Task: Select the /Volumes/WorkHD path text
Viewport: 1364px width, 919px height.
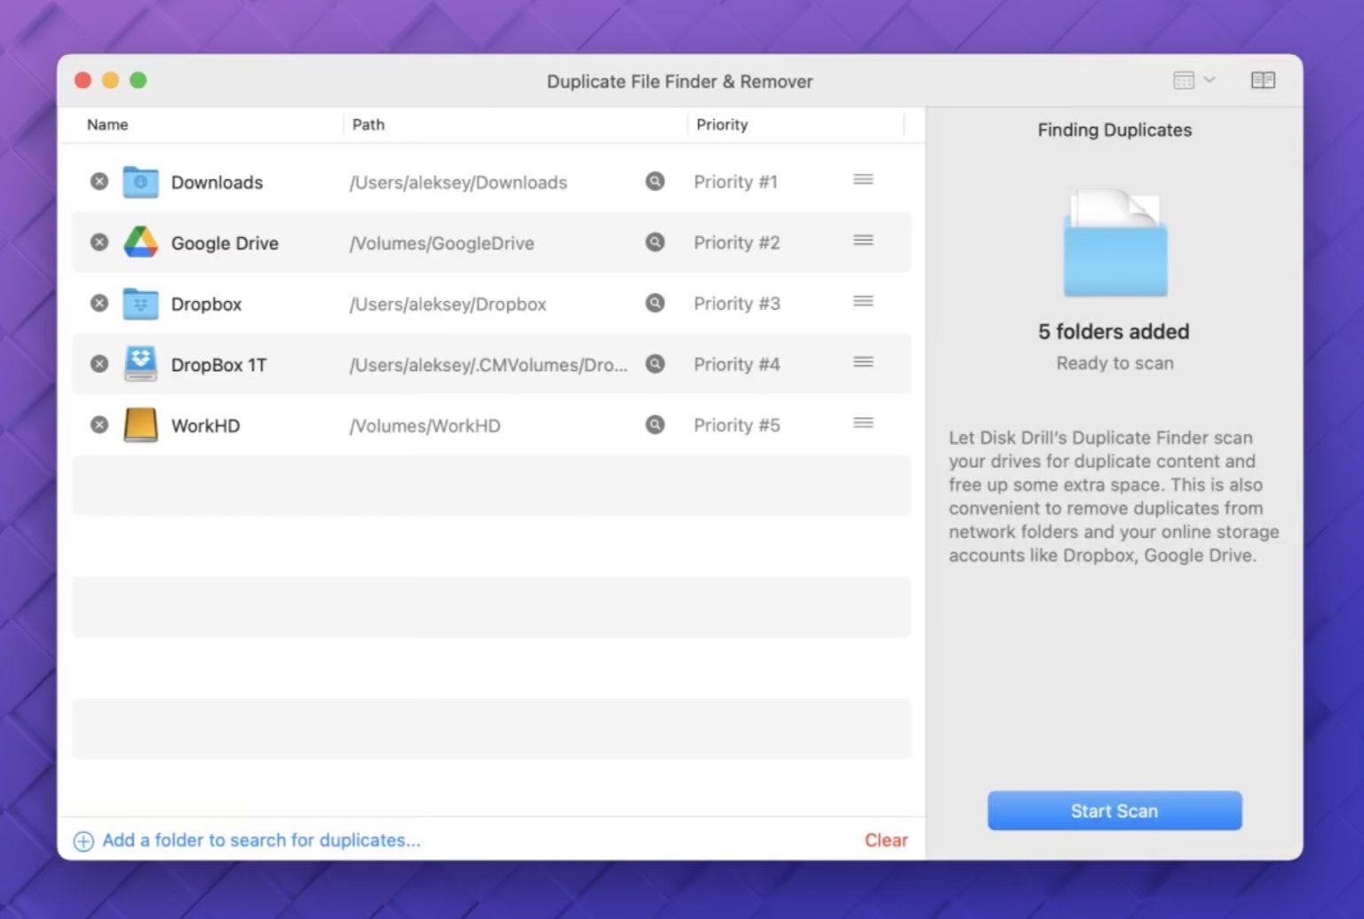Action: (x=424, y=426)
